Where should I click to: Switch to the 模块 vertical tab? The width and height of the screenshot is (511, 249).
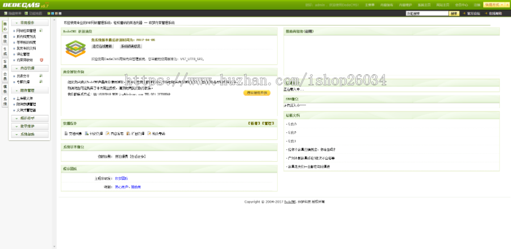point(5,39)
